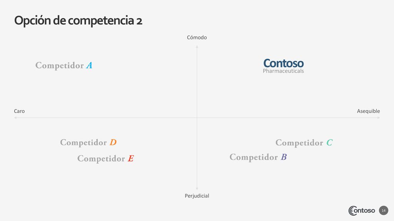The height and width of the screenshot is (221, 394).
Task: Click the slide number 14 badge
Action: [384, 211]
